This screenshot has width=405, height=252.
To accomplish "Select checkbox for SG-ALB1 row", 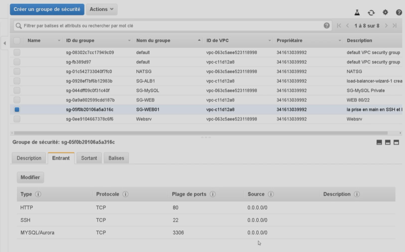I will coord(17,81).
